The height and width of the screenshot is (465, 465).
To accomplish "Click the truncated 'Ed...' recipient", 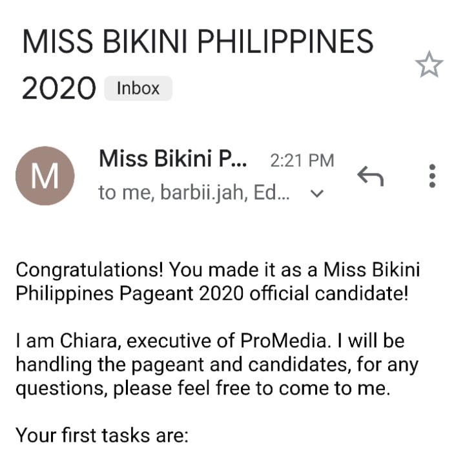I will (272, 192).
